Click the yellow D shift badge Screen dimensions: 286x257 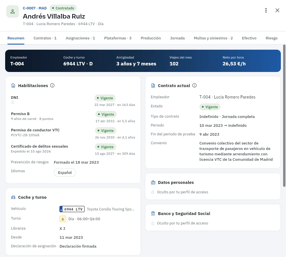(63, 219)
